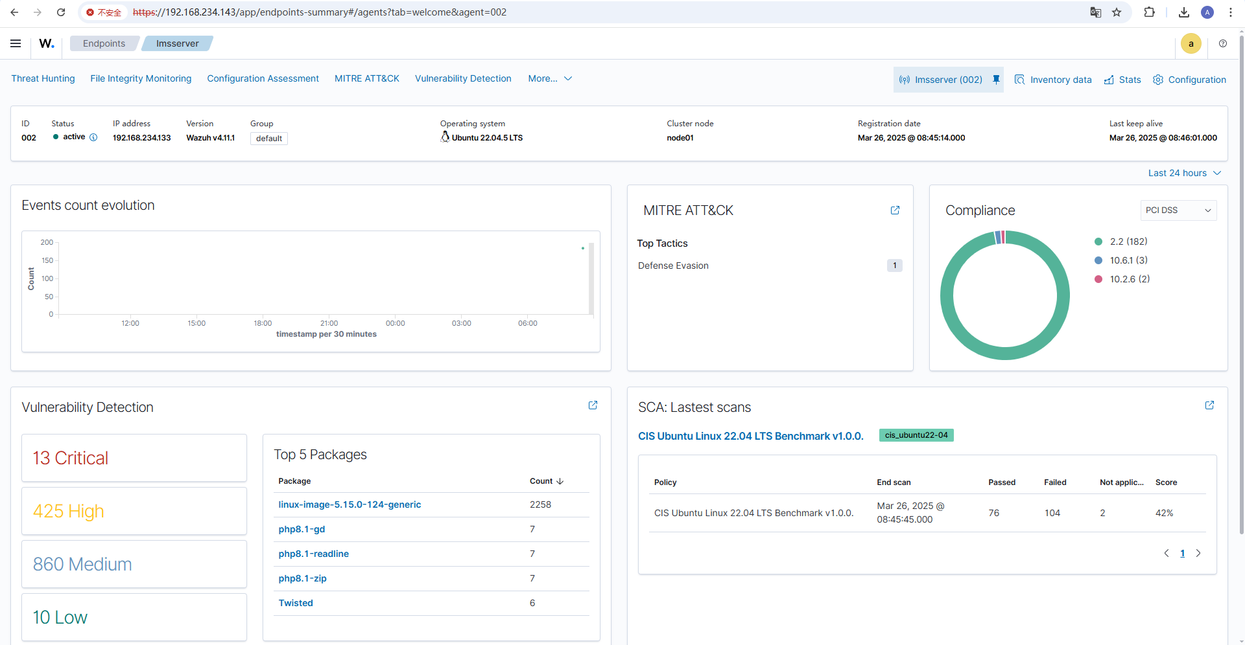Open MITRE ATT&CK panel in new view
Screen dimensions: 1245x645
click(895, 210)
